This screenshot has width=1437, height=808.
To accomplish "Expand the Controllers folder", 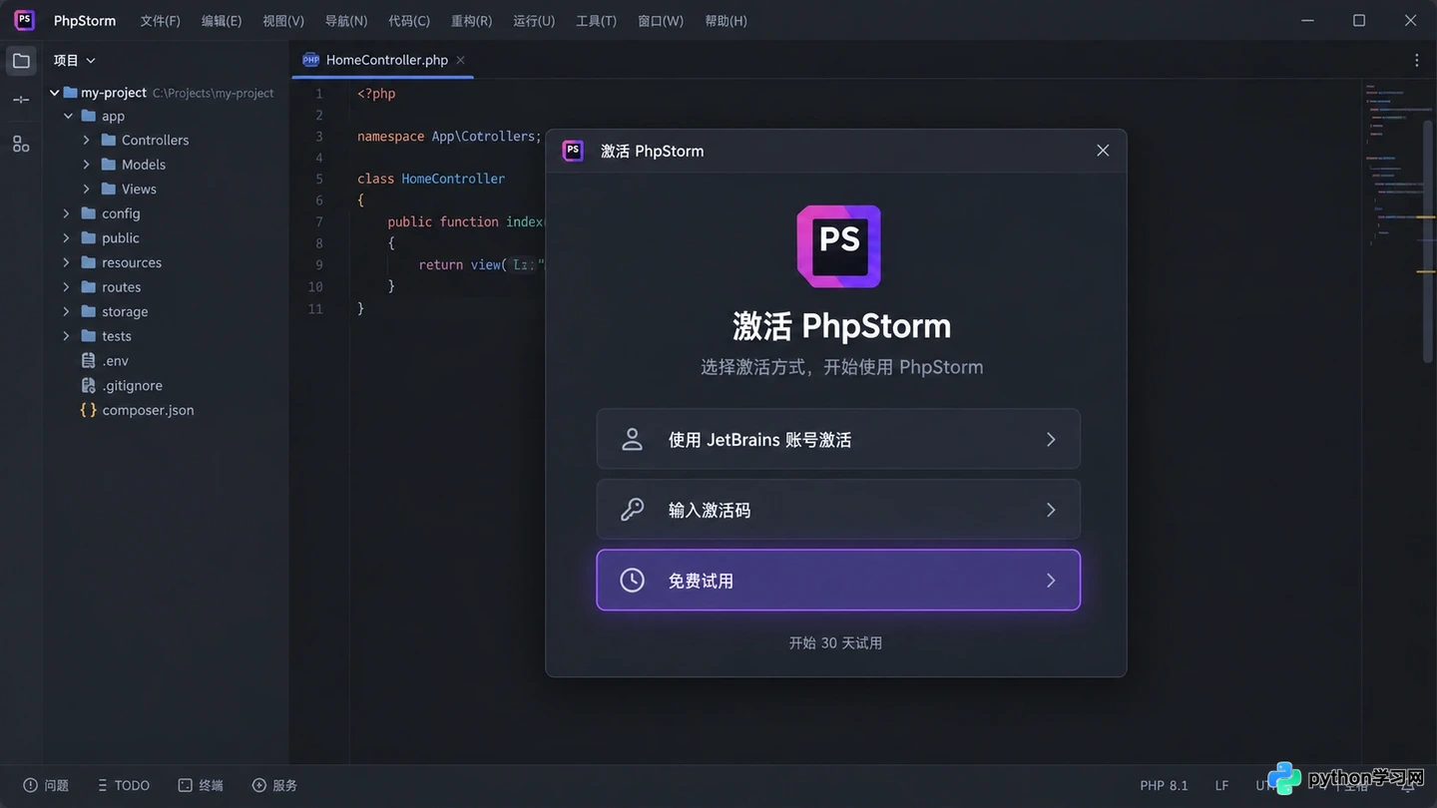I will 87,141.
